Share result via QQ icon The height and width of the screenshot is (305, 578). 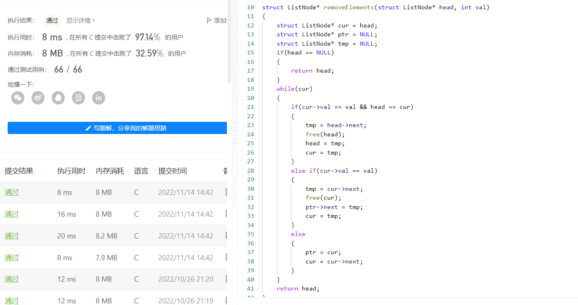[58, 98]
